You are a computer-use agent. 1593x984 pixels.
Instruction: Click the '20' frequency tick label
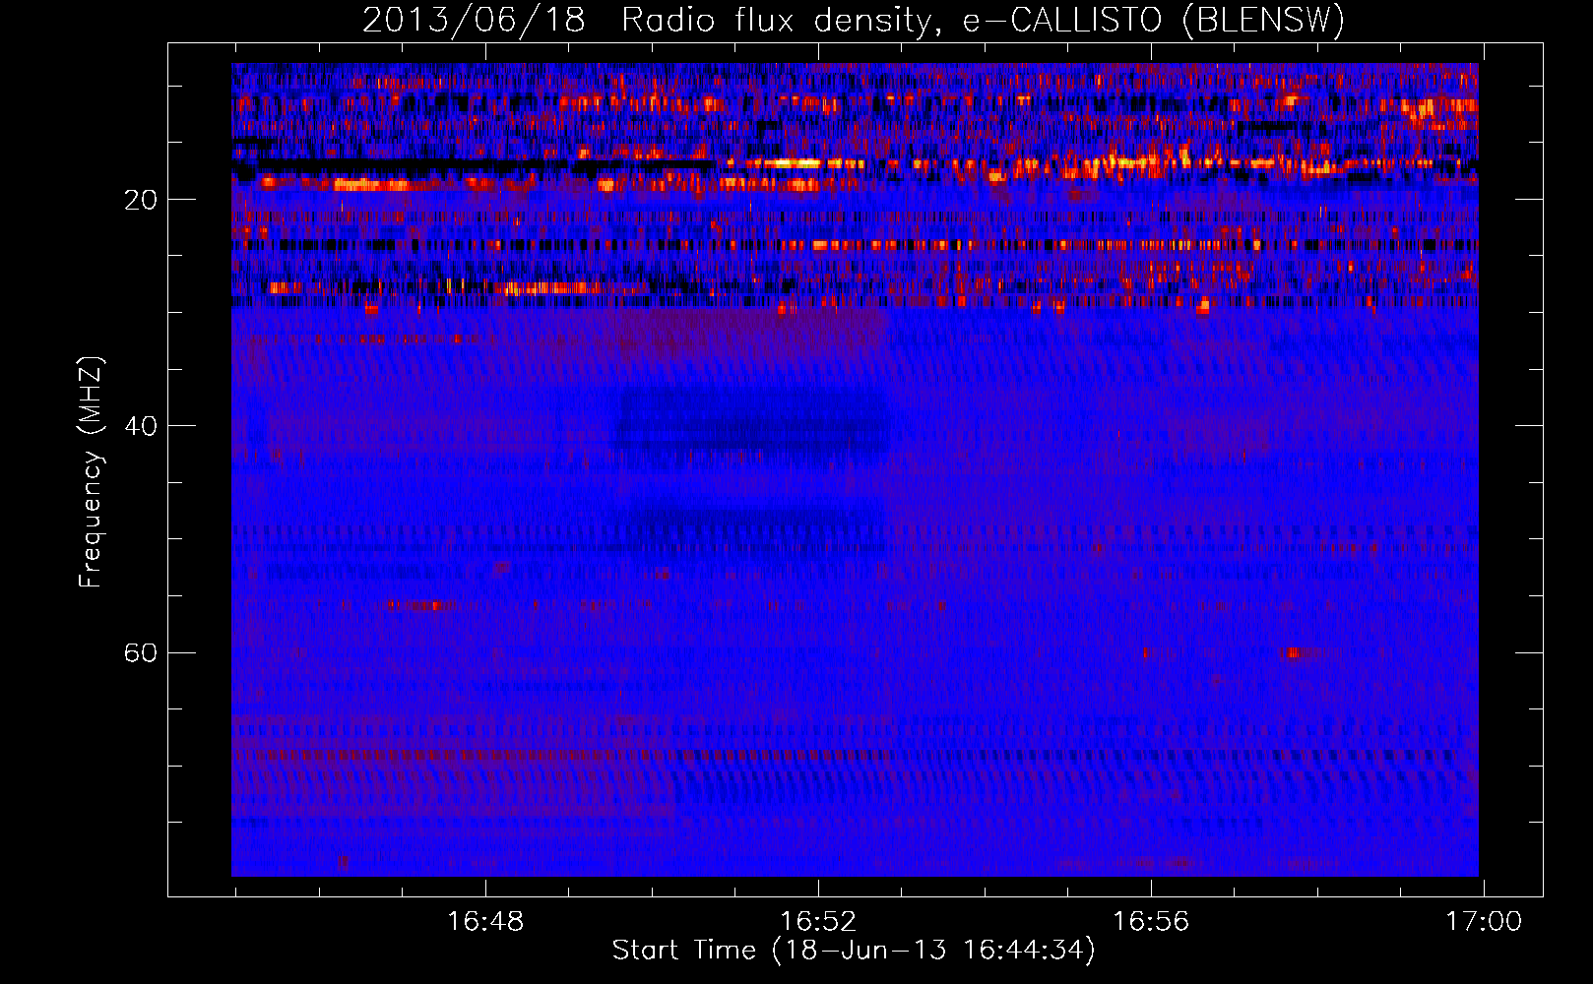coord(141,200)
